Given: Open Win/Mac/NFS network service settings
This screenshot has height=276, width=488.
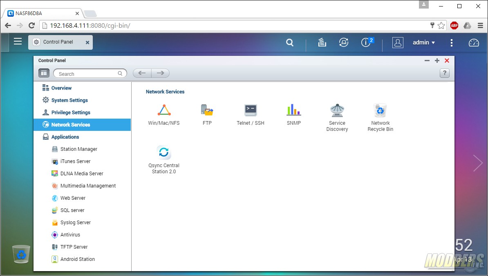Looking at the screenshot, I should [x=164, y=114].
